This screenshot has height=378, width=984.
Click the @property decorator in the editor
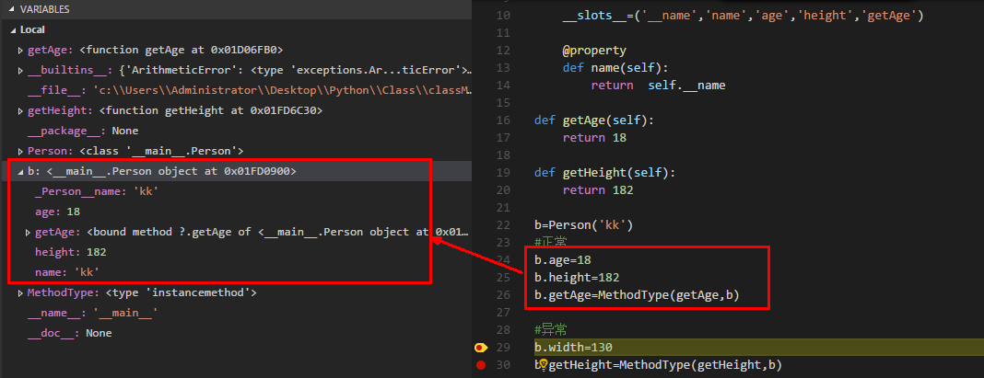tap(594, 51)
